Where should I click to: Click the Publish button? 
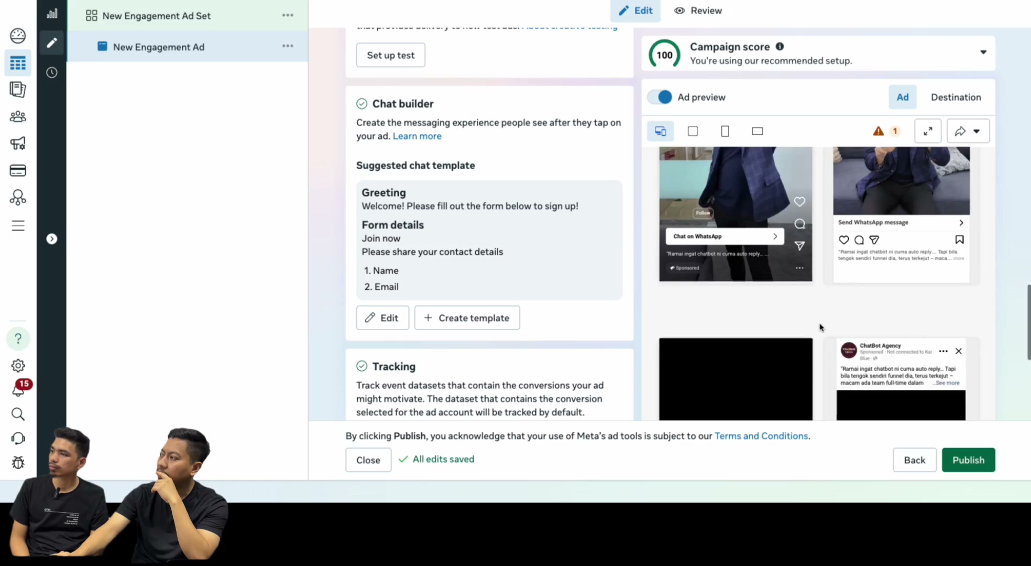point(968,460)
